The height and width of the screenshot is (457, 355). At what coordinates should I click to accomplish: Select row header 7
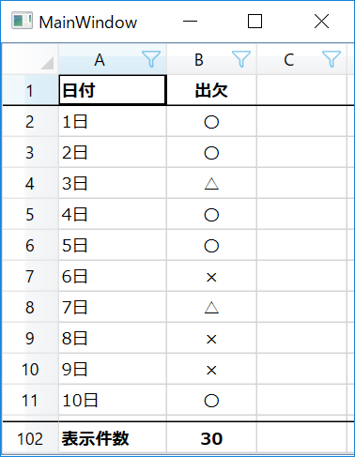[30, 277]
